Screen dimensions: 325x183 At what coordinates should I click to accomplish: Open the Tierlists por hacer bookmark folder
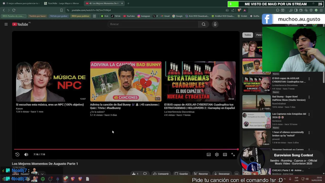tap(37, 16)
